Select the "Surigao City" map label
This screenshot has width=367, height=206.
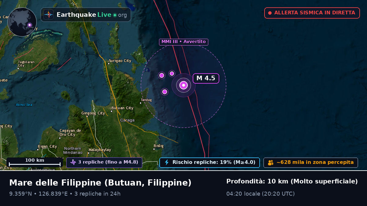120,61
